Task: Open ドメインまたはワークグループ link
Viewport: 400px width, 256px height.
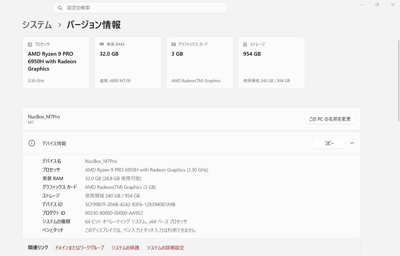Action: tap(80, 248)
